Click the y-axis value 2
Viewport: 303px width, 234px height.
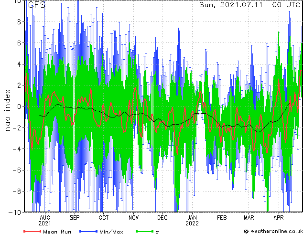(x=19, y=85)
